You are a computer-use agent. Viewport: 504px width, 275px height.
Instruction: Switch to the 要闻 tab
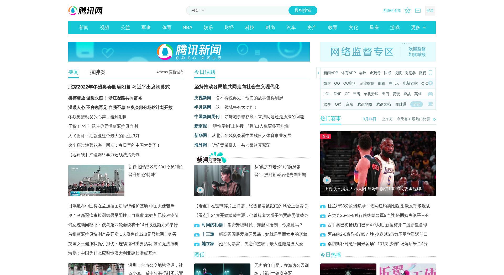[x=73, y=72]
